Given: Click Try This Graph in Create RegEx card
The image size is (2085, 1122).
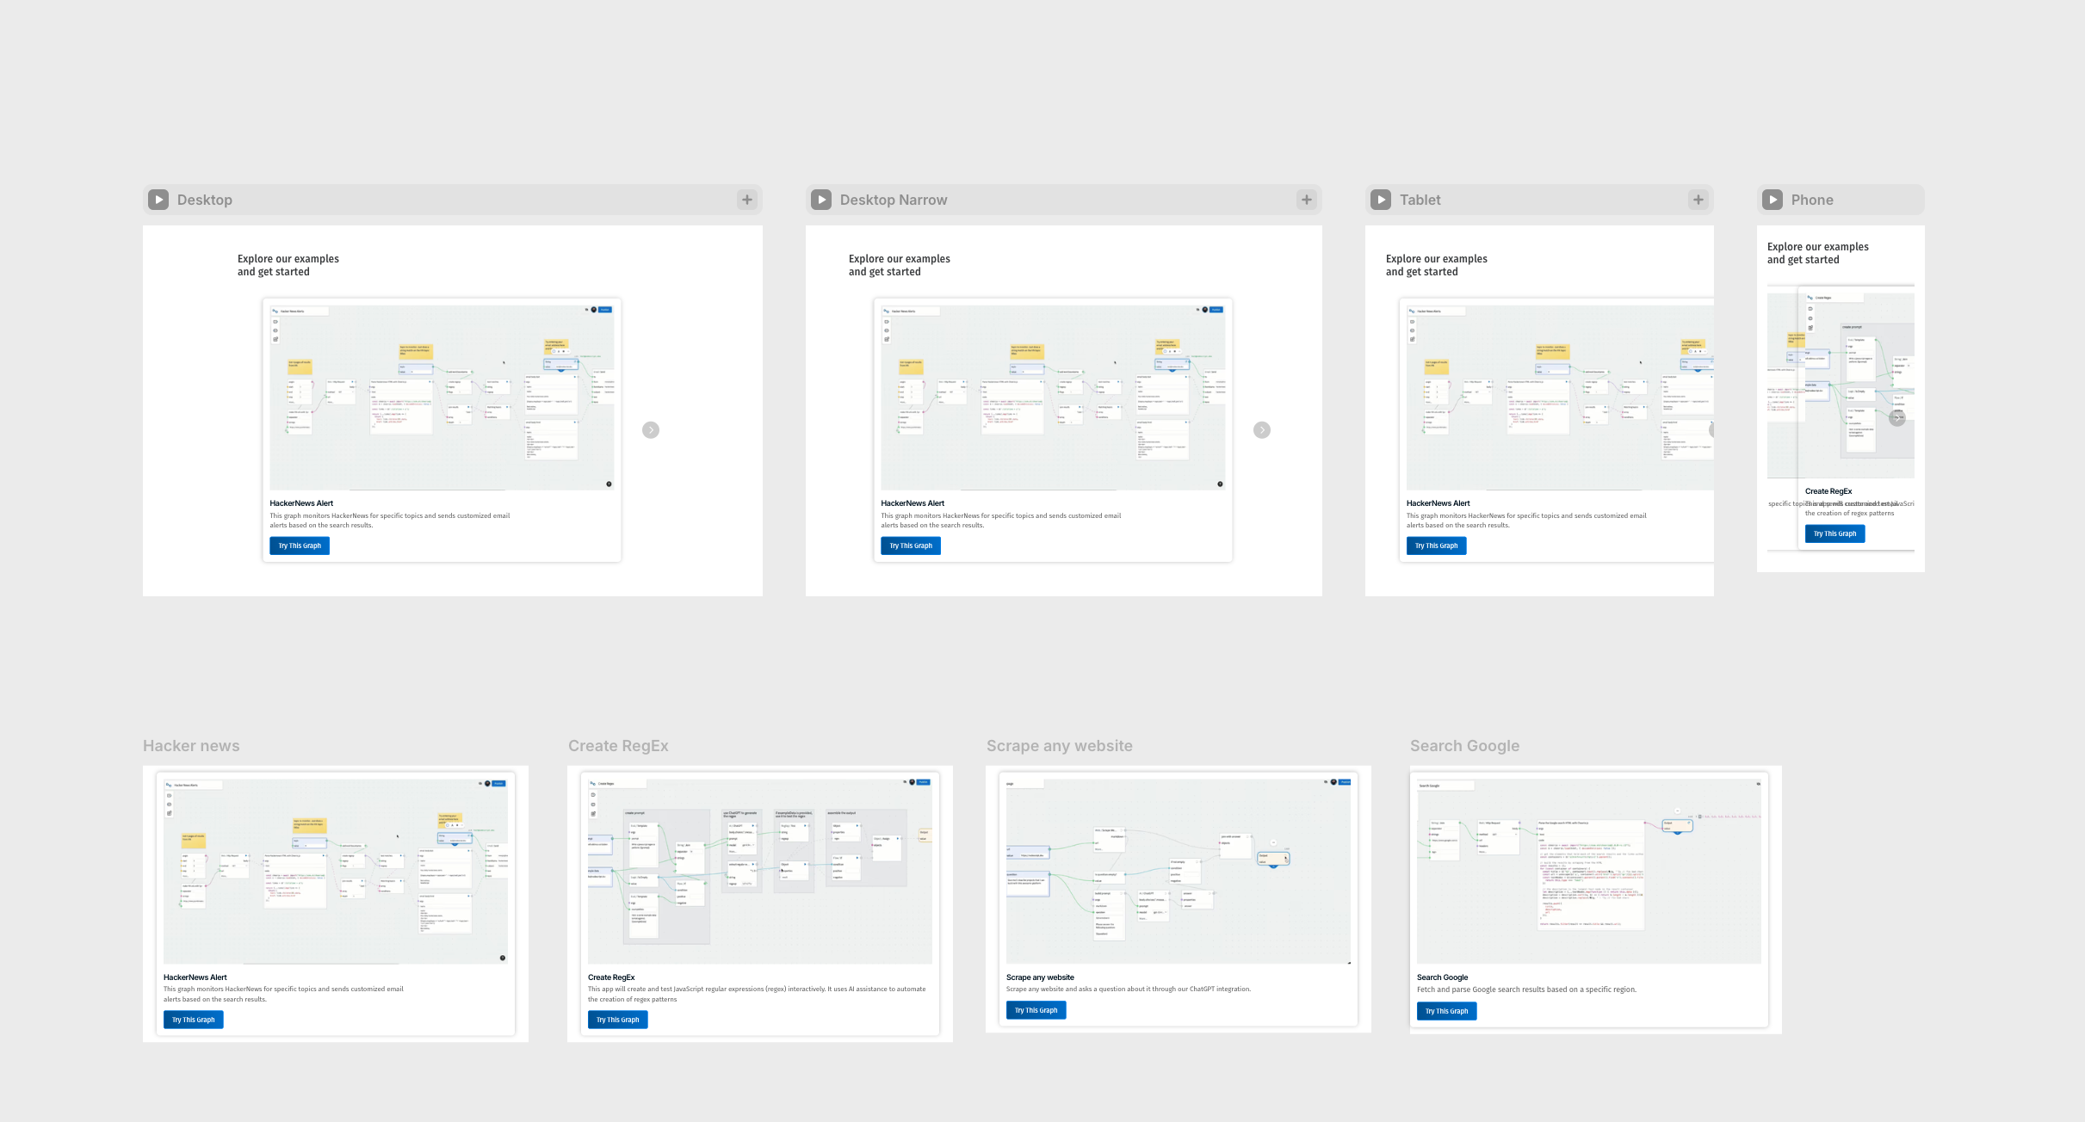Looking at the screenshot, I should tap(618, 1020).
